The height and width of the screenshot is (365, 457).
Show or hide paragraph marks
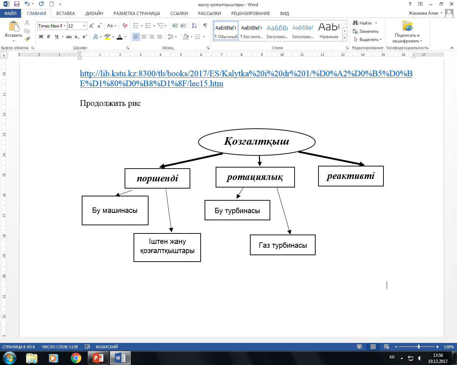pyautogui.click(x=205, y=26)
